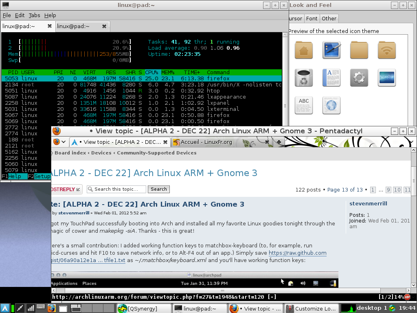The image size is (417, 313).
Task: Open a new Firefox tab with plus button
Action: pyautogui.click(x=279, y=142)
